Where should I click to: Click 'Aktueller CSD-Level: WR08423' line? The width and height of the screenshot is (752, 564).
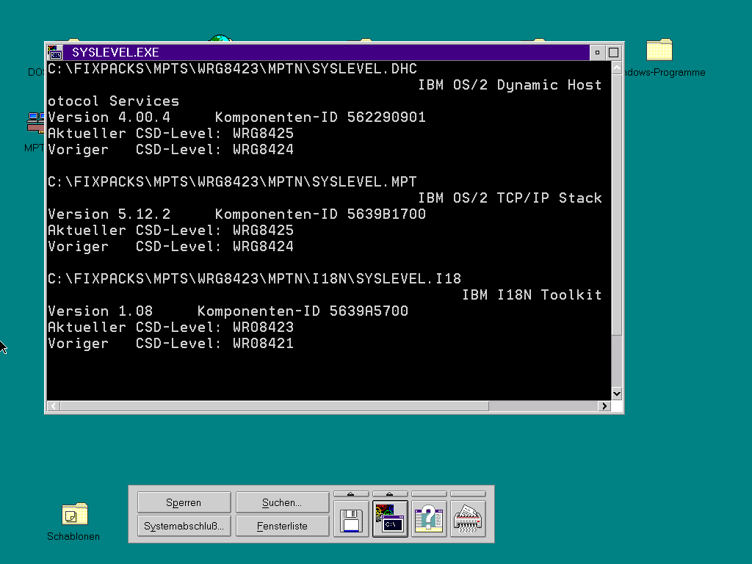click(x=170, y=328)
